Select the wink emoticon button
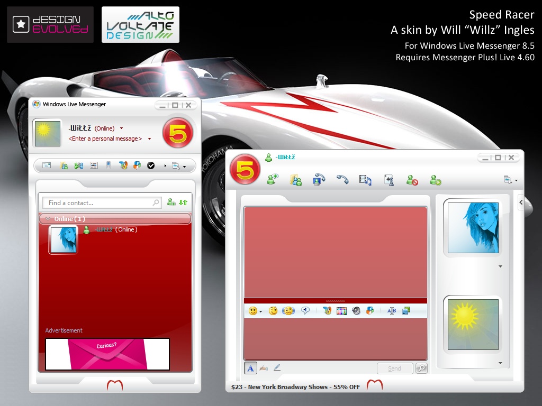542x406 pixels. pyautogui.click(x=273, y=311)
